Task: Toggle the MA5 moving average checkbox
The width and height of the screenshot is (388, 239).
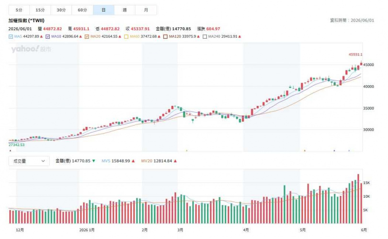Action: [x=11, y=36]
